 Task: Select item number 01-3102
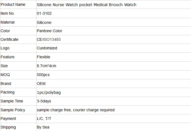click(x=44, y=13)
